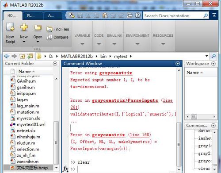This screenshot has width=221, height=173.
Task: Open the Current Folder panel actions menu
Action: click(x=55, y=64)
